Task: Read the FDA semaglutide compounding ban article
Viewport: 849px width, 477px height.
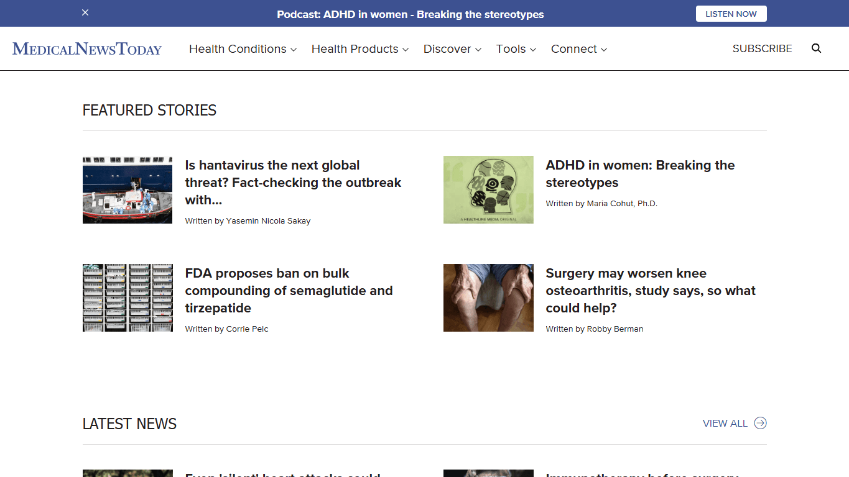Action: (x=289, y=291)
